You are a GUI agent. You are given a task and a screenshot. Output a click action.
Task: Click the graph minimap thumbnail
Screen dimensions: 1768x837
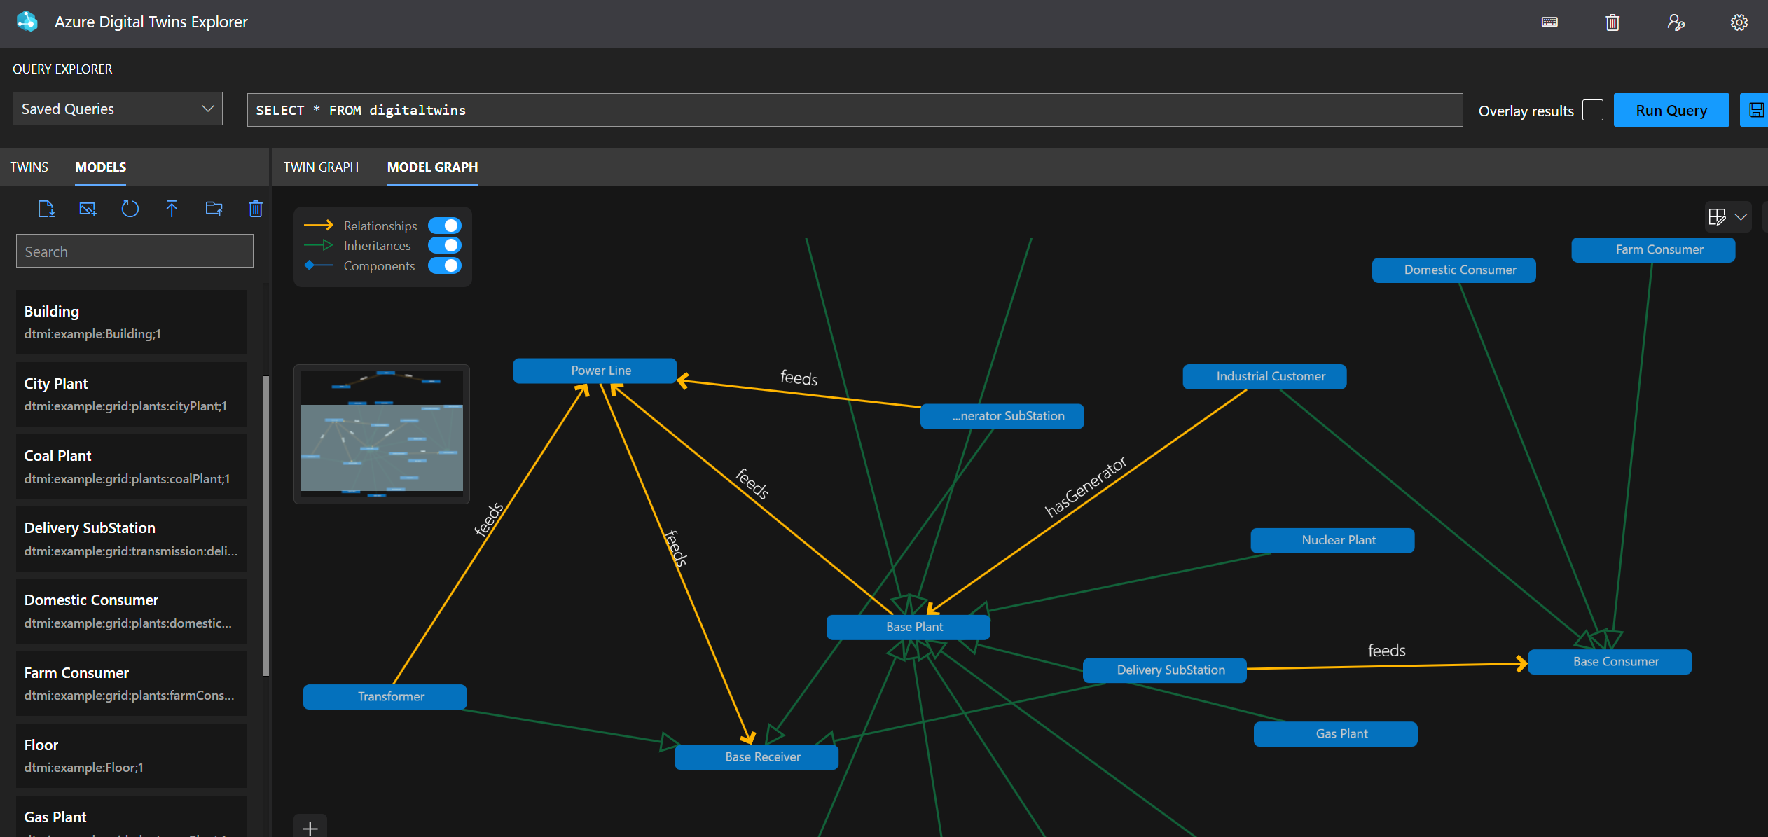pyautogui.click(x=382, y=434)
